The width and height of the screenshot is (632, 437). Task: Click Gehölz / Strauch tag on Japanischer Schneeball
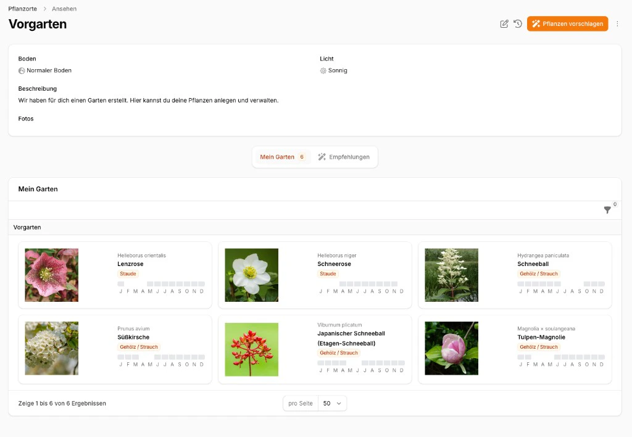pyautogui.click(x=339, y=353)
